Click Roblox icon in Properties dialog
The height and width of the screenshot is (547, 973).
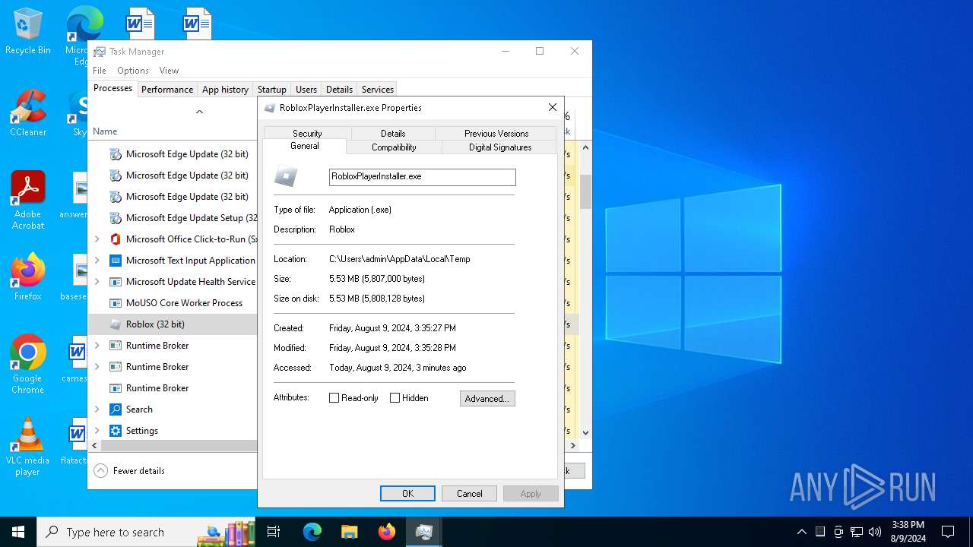286,177
